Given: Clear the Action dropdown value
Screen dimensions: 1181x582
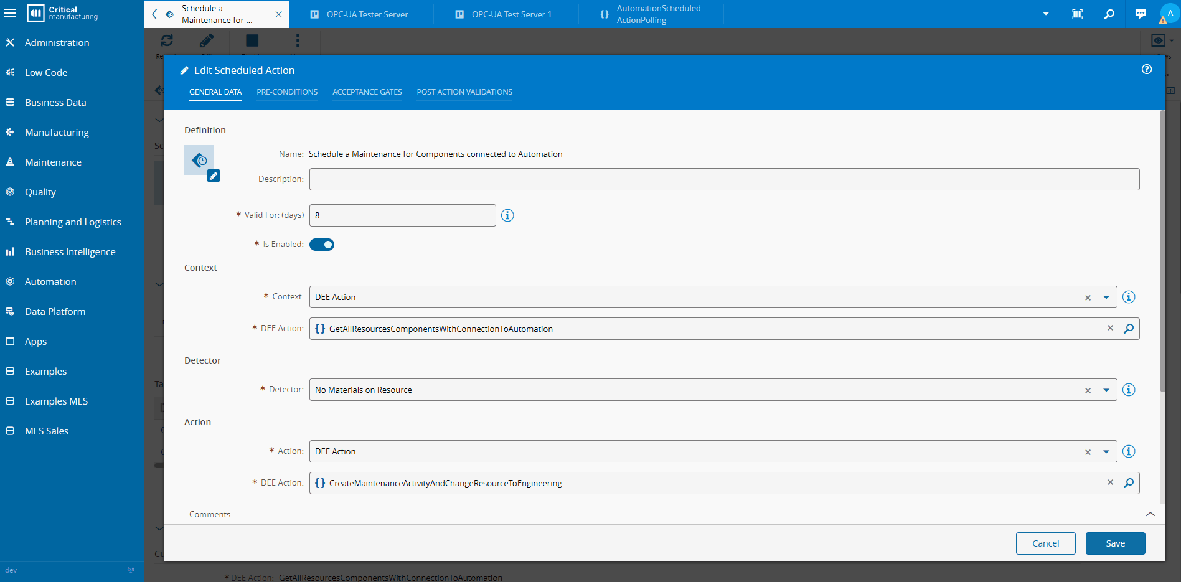Looking at the screenshot, I should pos(1088,452).
